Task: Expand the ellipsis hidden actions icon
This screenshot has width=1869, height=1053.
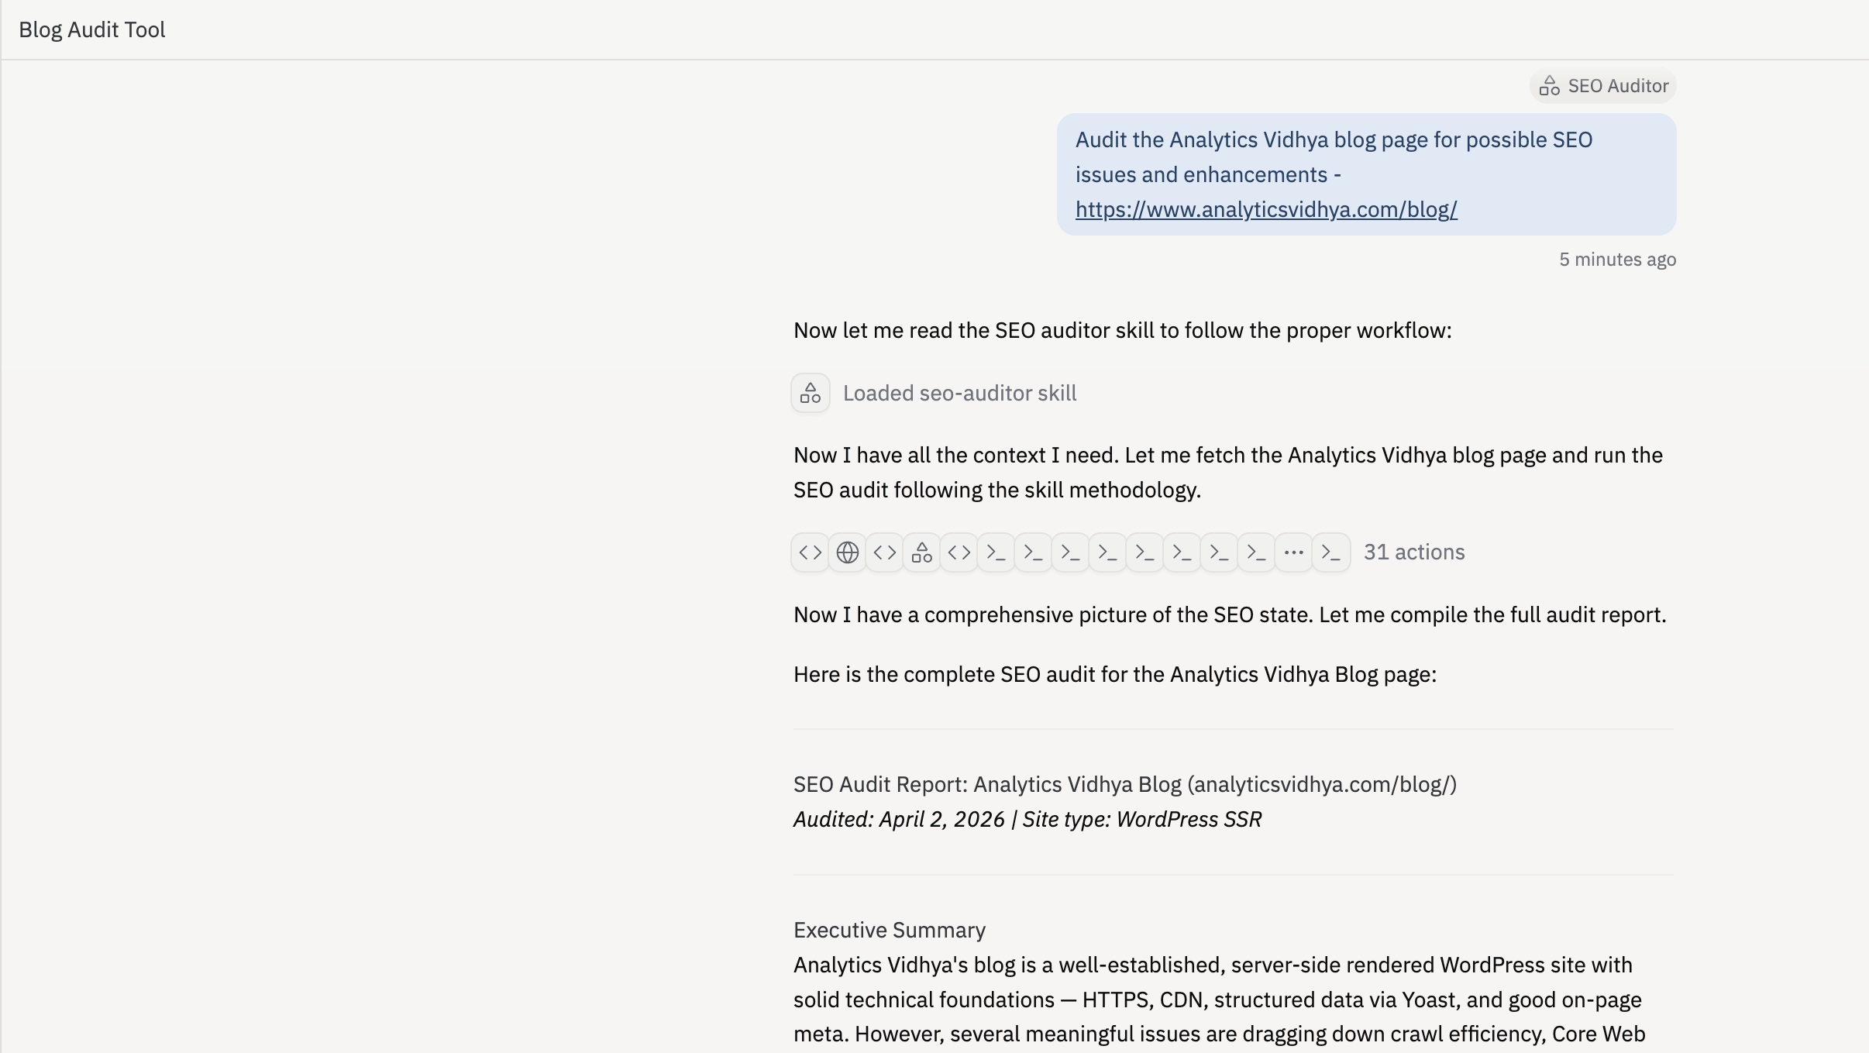Action: 1293,552
